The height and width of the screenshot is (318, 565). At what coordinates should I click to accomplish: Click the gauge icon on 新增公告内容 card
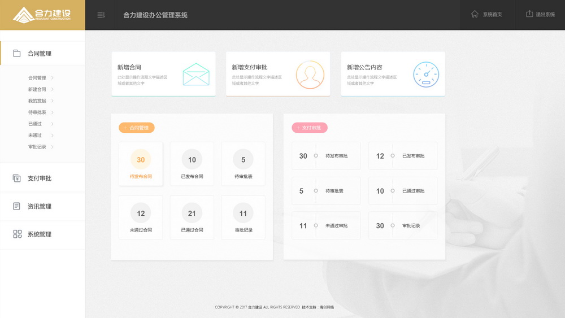[x=425, y=75]
